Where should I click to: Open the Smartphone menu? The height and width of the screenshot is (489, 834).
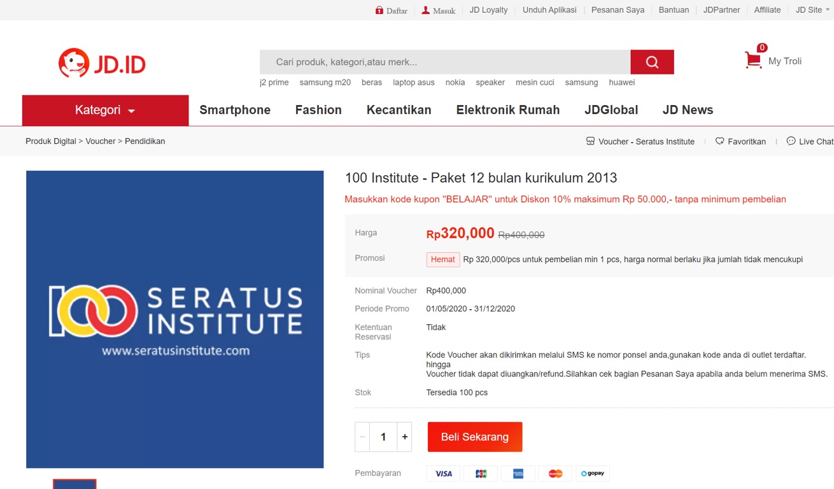pyautogui.click(x=235, y=110)
